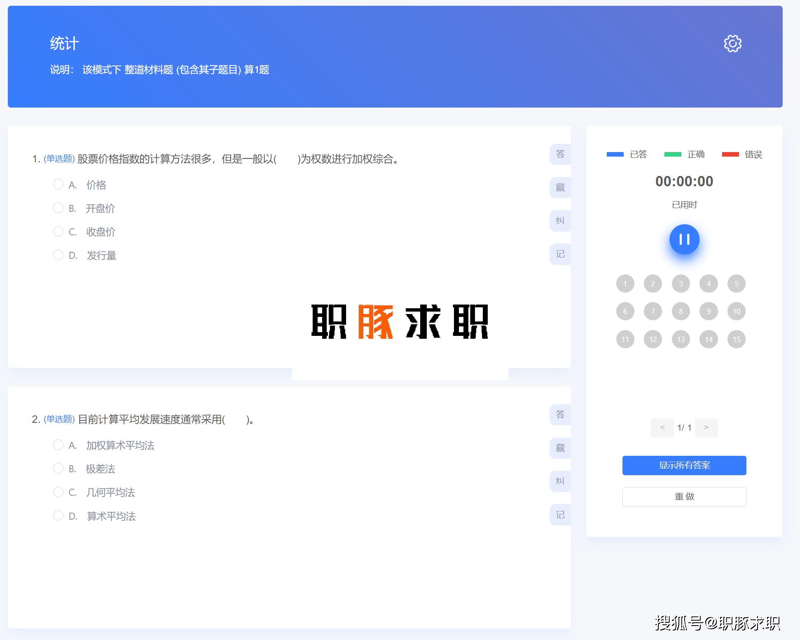Choose option C 几何平均法 for question 2
The image size is (800, 640).
[58, 492]
